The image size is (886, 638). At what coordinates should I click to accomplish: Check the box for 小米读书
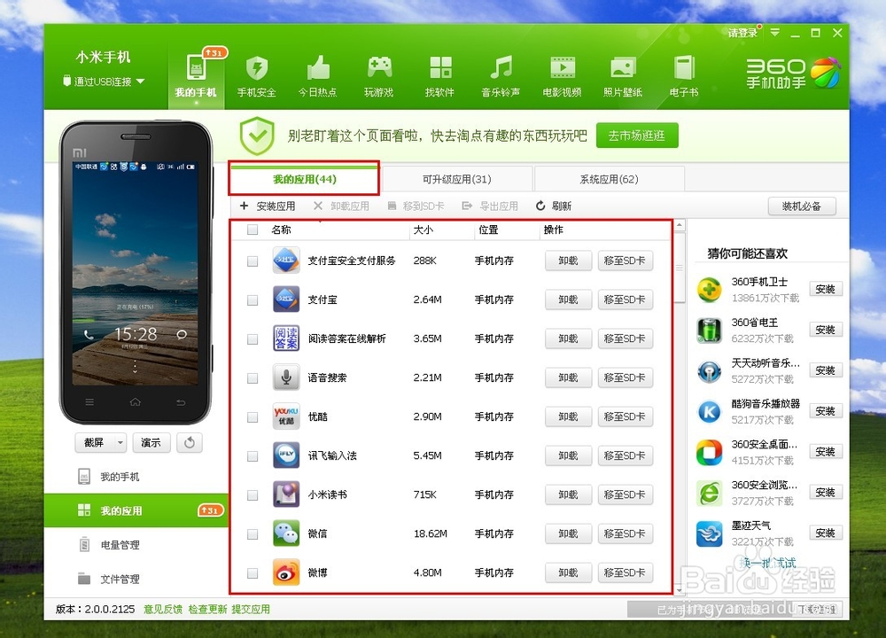coord(253,495)
